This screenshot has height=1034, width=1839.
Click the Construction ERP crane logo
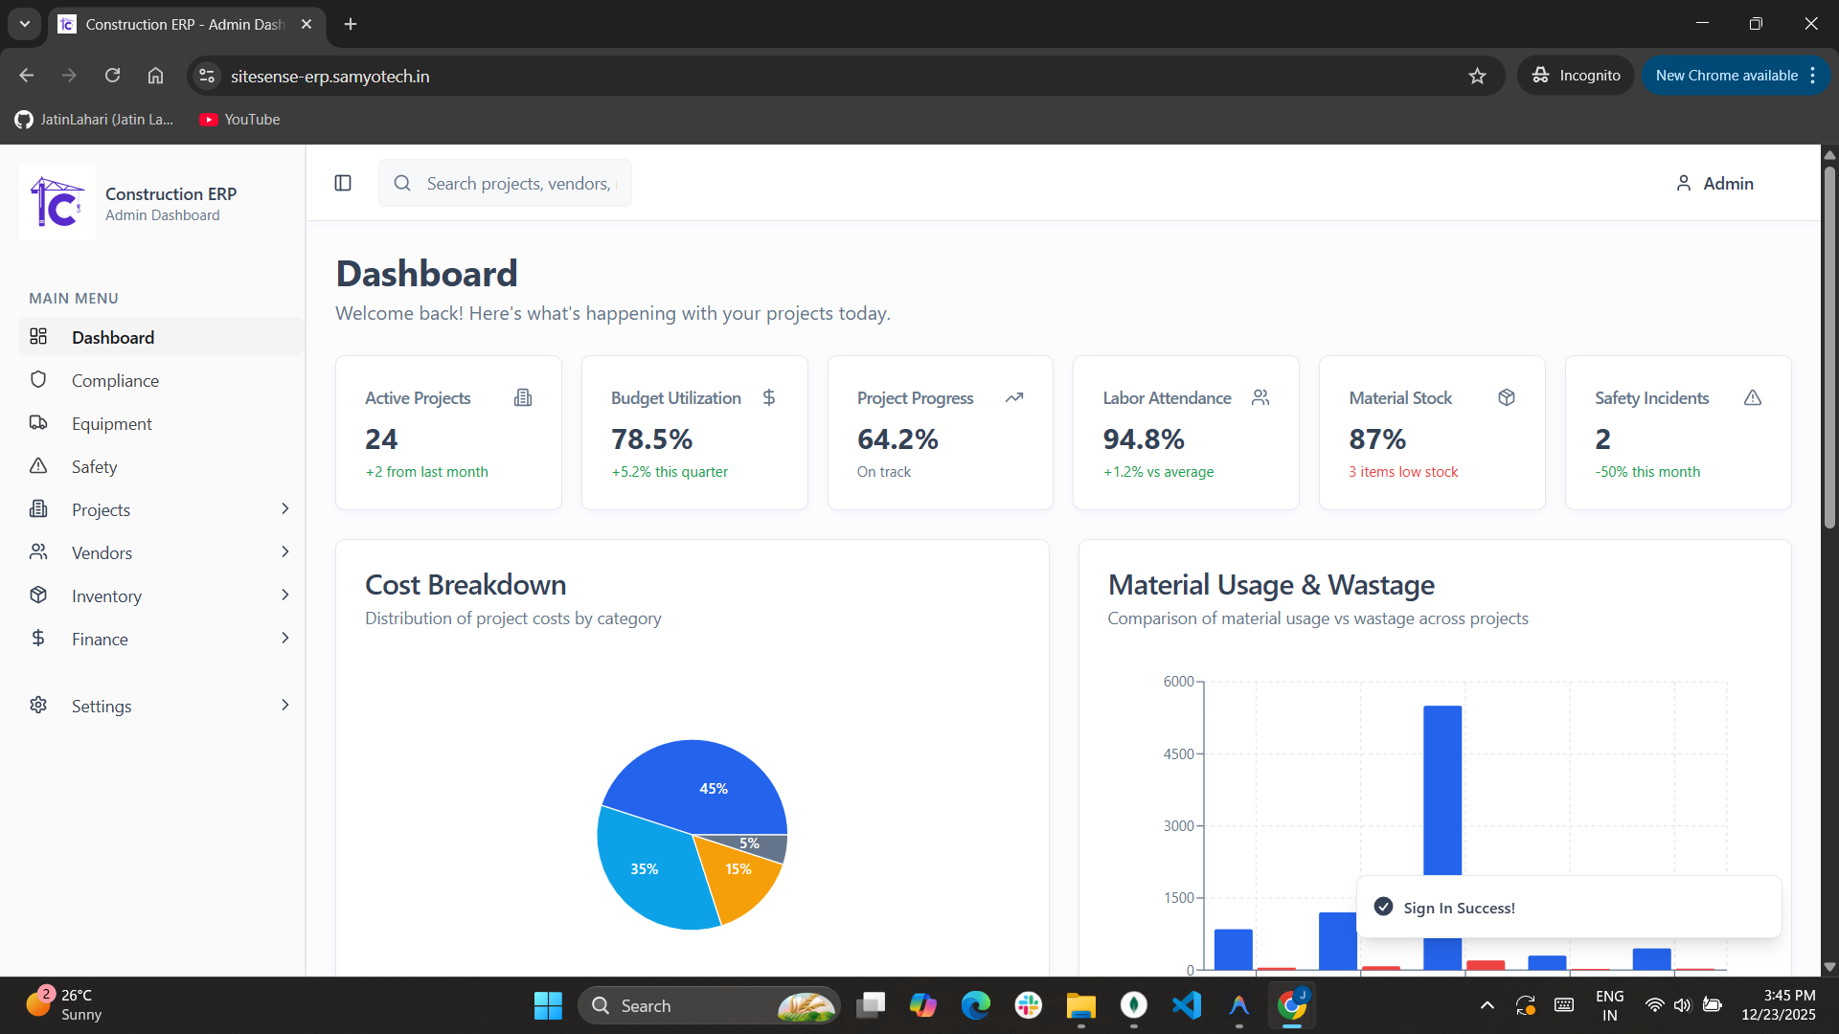point(57,202)
